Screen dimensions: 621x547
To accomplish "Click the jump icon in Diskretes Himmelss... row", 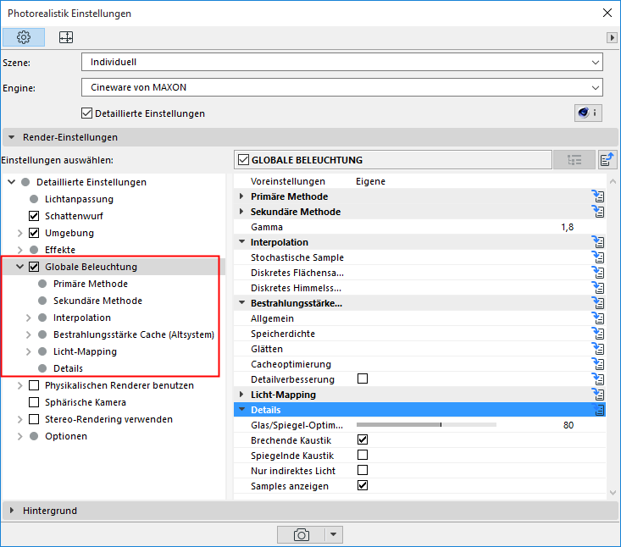I will [x=598, y=288].
